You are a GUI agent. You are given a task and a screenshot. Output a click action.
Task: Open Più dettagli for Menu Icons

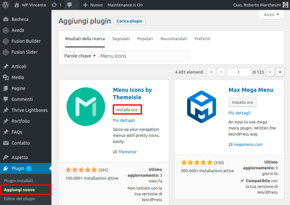point(124,121)
